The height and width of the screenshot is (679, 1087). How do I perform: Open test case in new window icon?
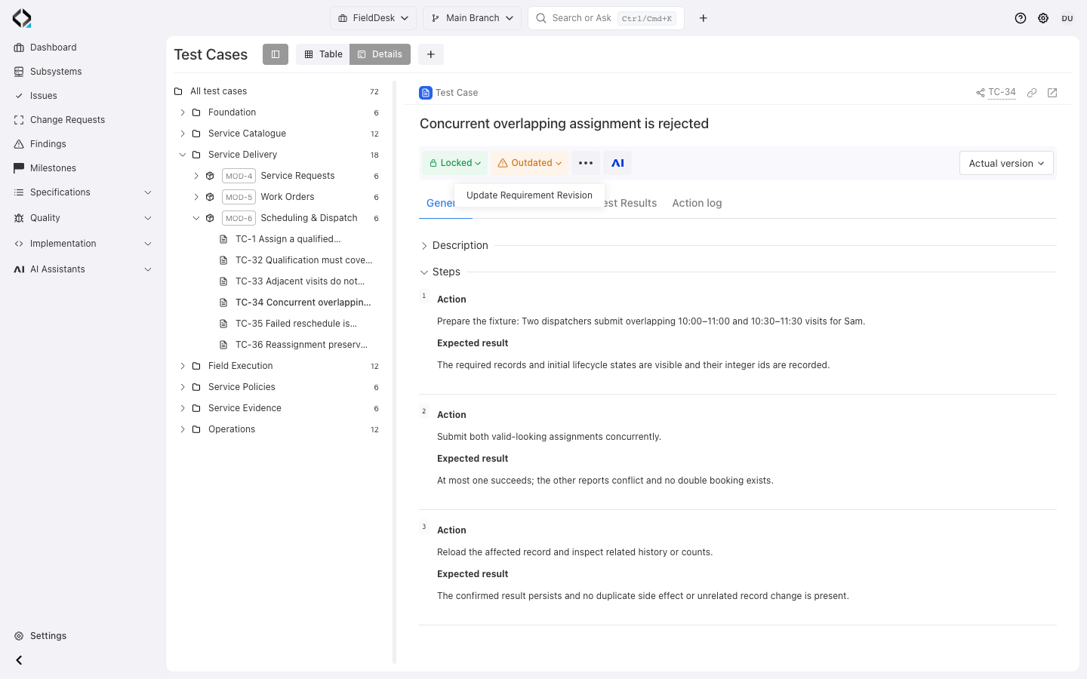click(x=1052, y=93)
